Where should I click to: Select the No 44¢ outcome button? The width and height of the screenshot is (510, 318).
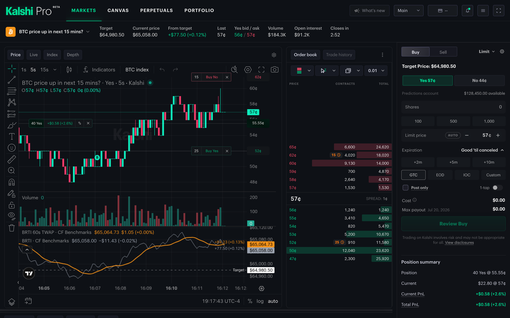(x=479, y=81)
